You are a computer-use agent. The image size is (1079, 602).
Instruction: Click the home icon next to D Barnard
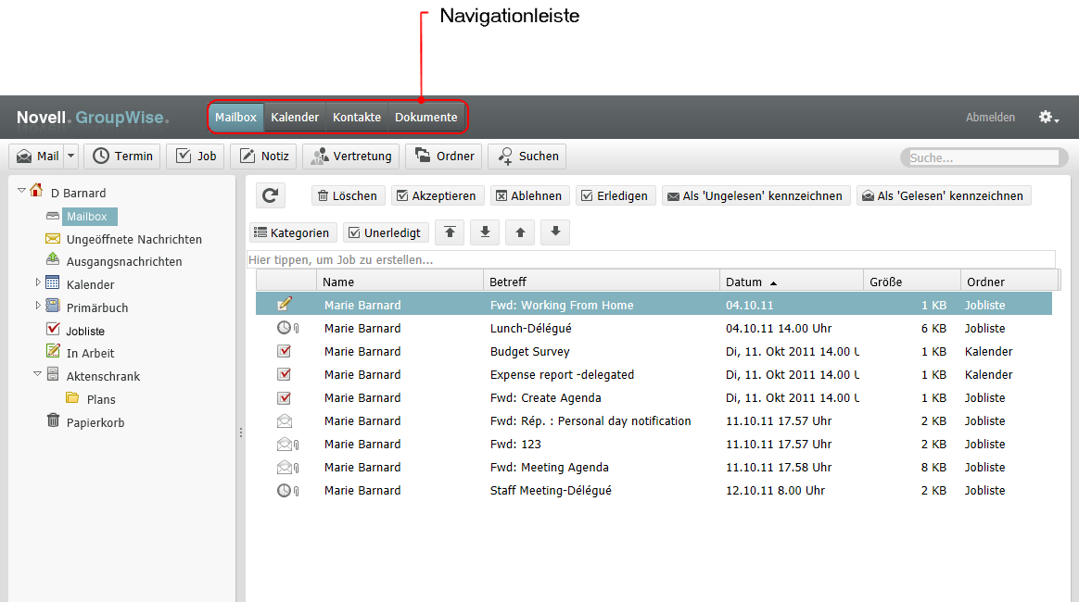(x=36, y=191)
